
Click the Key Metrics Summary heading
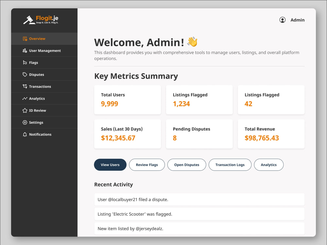(136, 76)
